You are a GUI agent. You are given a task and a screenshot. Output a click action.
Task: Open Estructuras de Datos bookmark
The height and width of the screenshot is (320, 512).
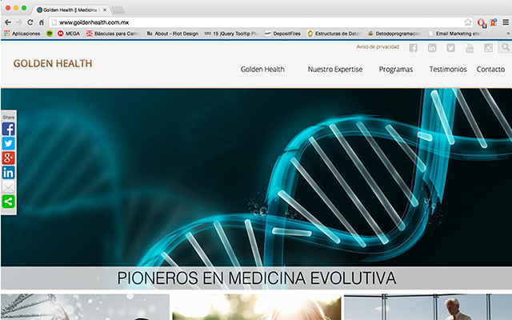[334, 34]
